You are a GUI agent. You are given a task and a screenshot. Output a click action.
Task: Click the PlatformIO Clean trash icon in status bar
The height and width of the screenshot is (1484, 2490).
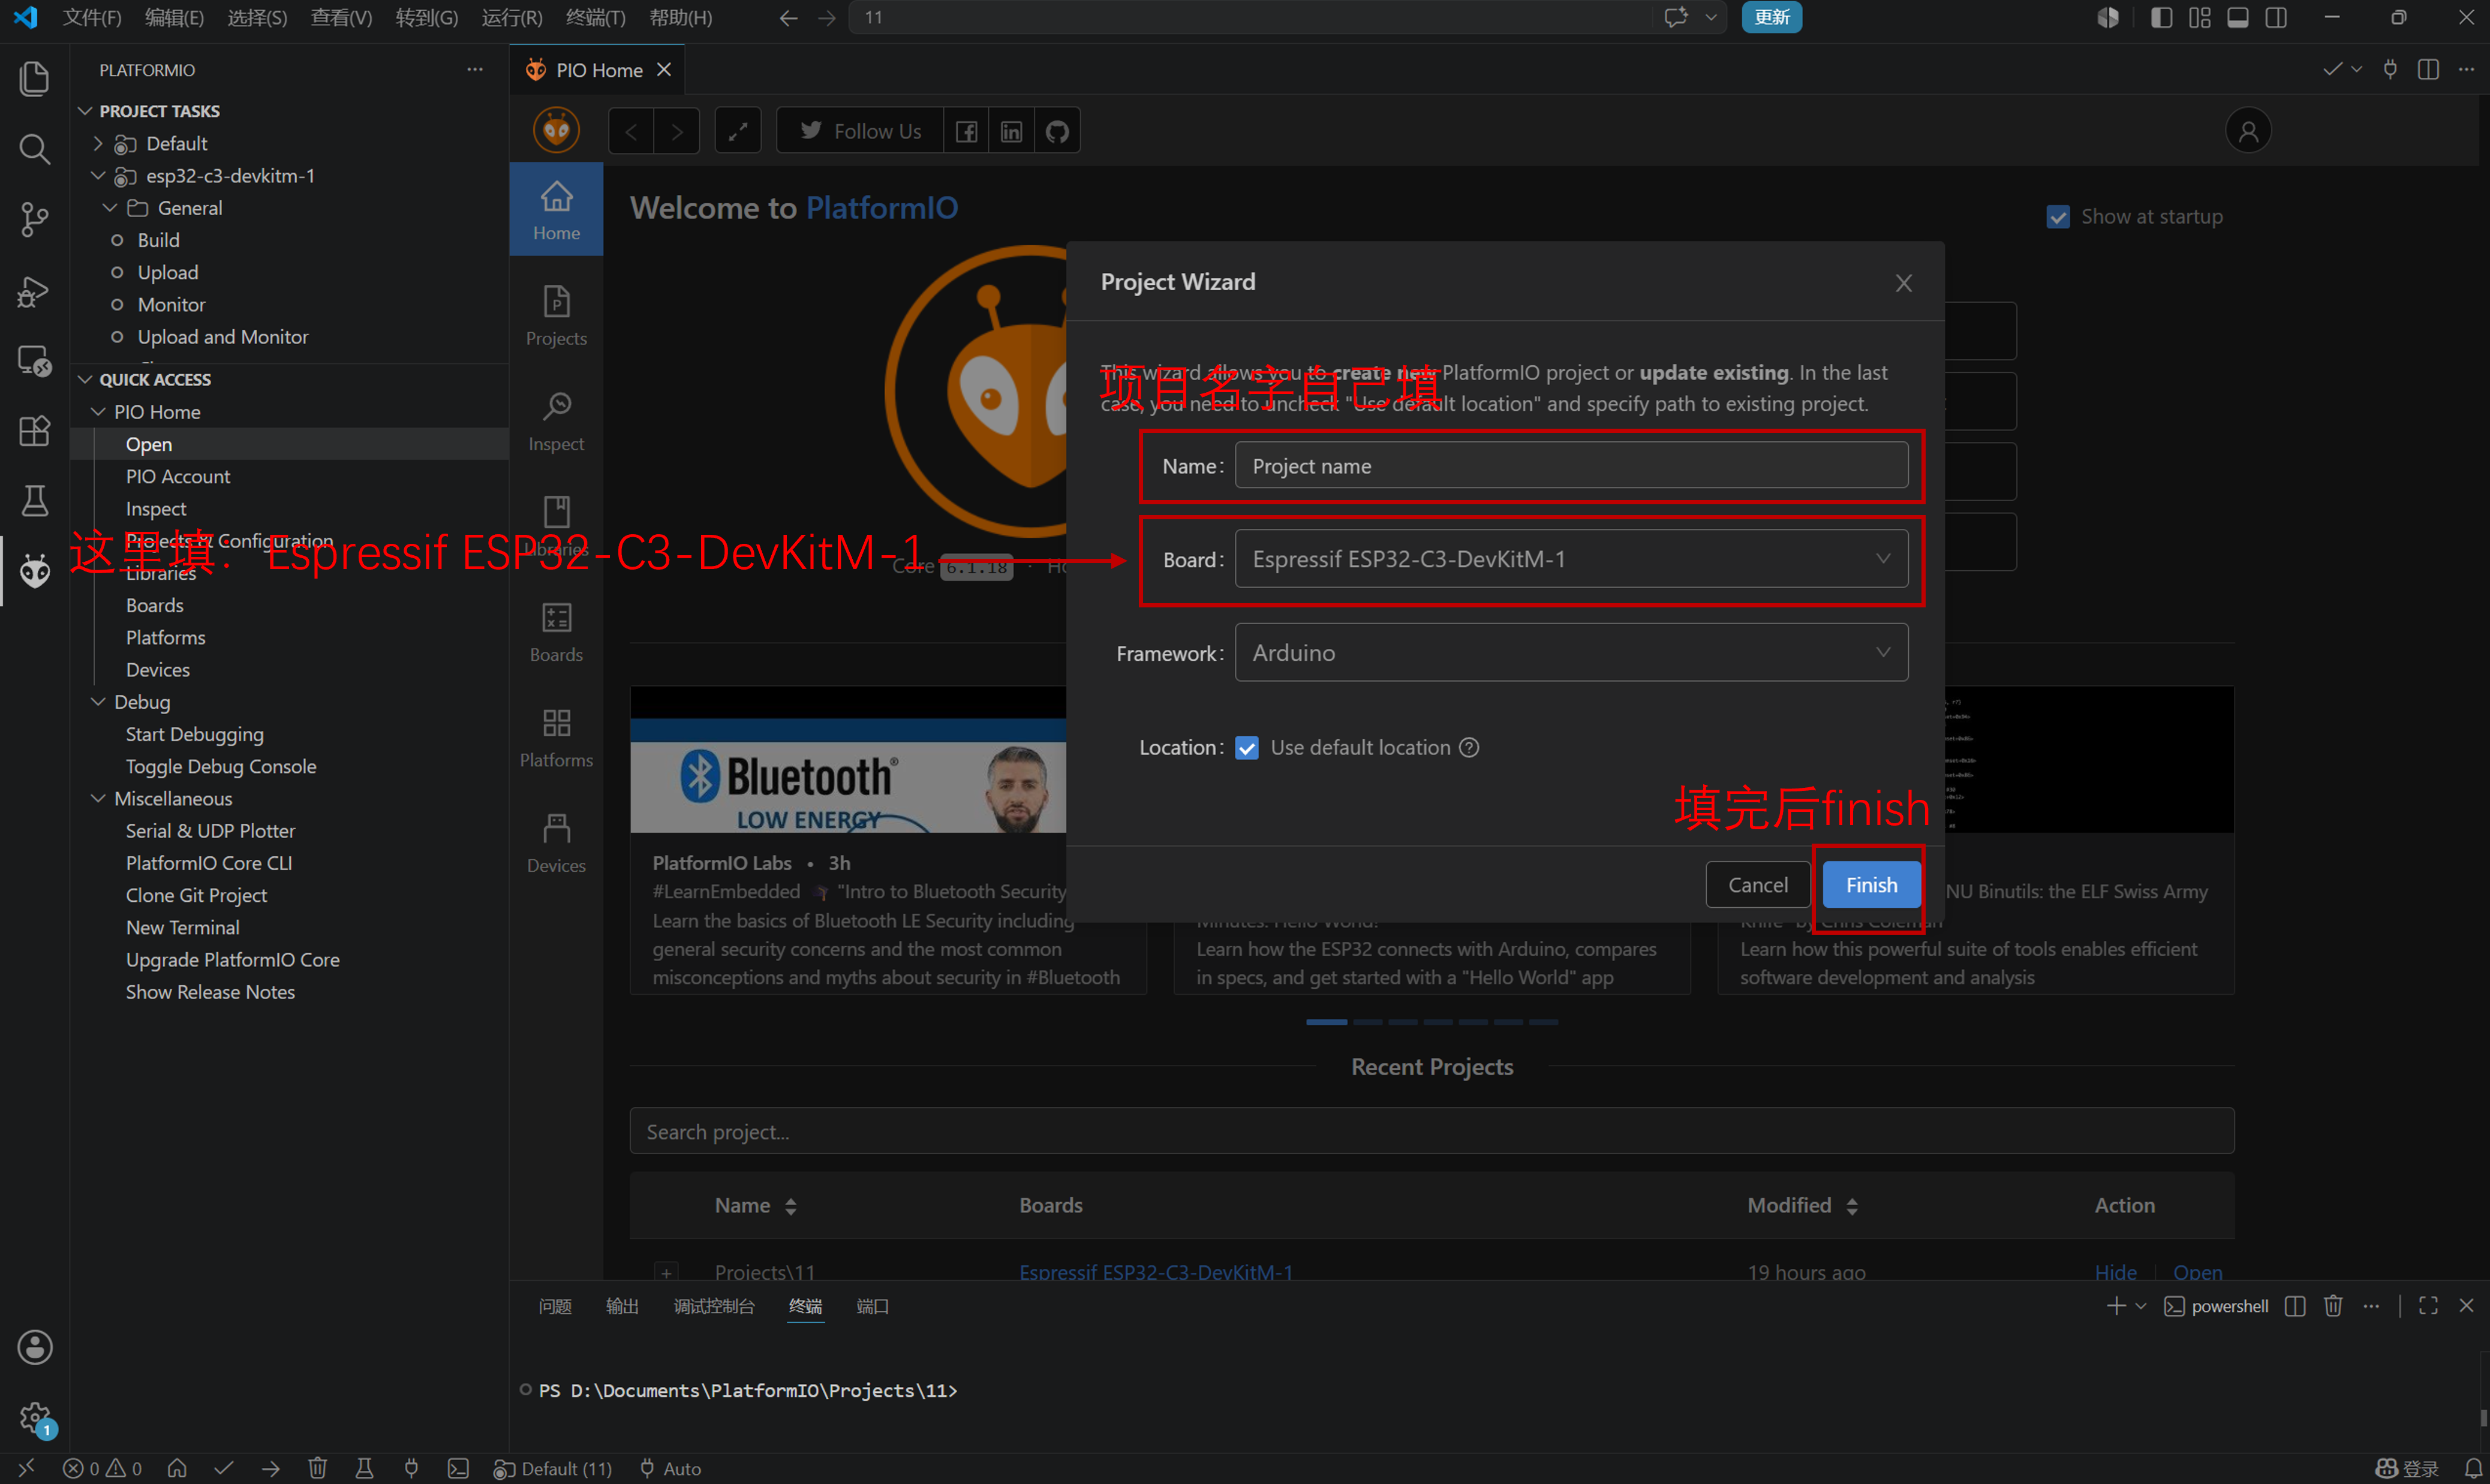pos(318,1468)
